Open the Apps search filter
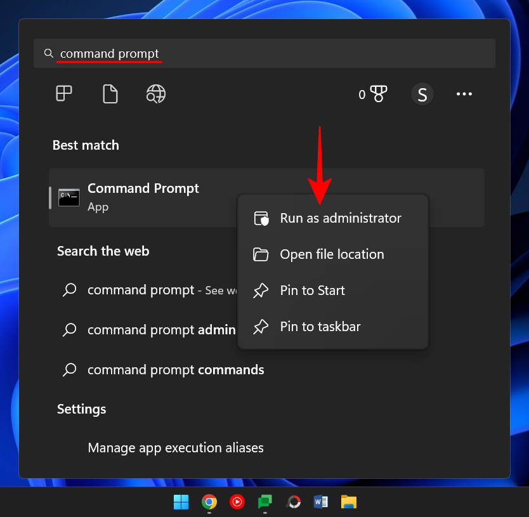This screenshot has height=517, width=529. [63, 94]
